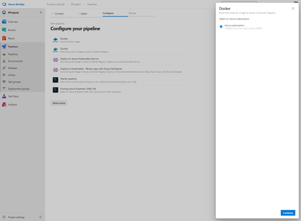Select 'Starter pipeline' title text
The image size is (301, 221).
pos(68,79)
